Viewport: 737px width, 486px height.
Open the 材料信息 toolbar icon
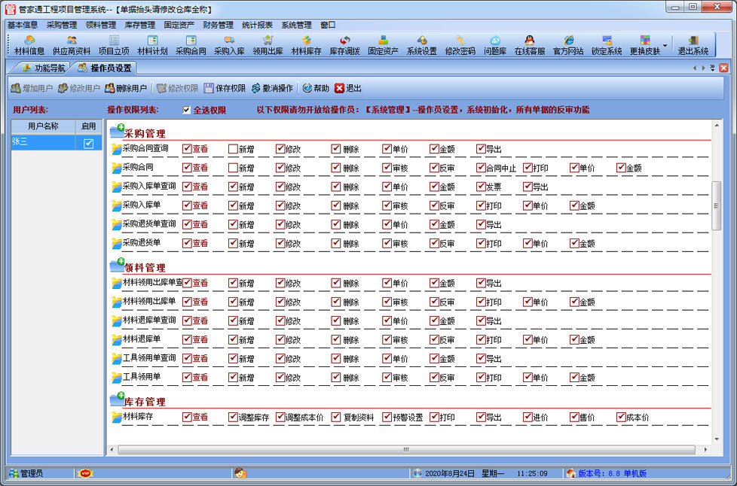[x=29, y=45]
